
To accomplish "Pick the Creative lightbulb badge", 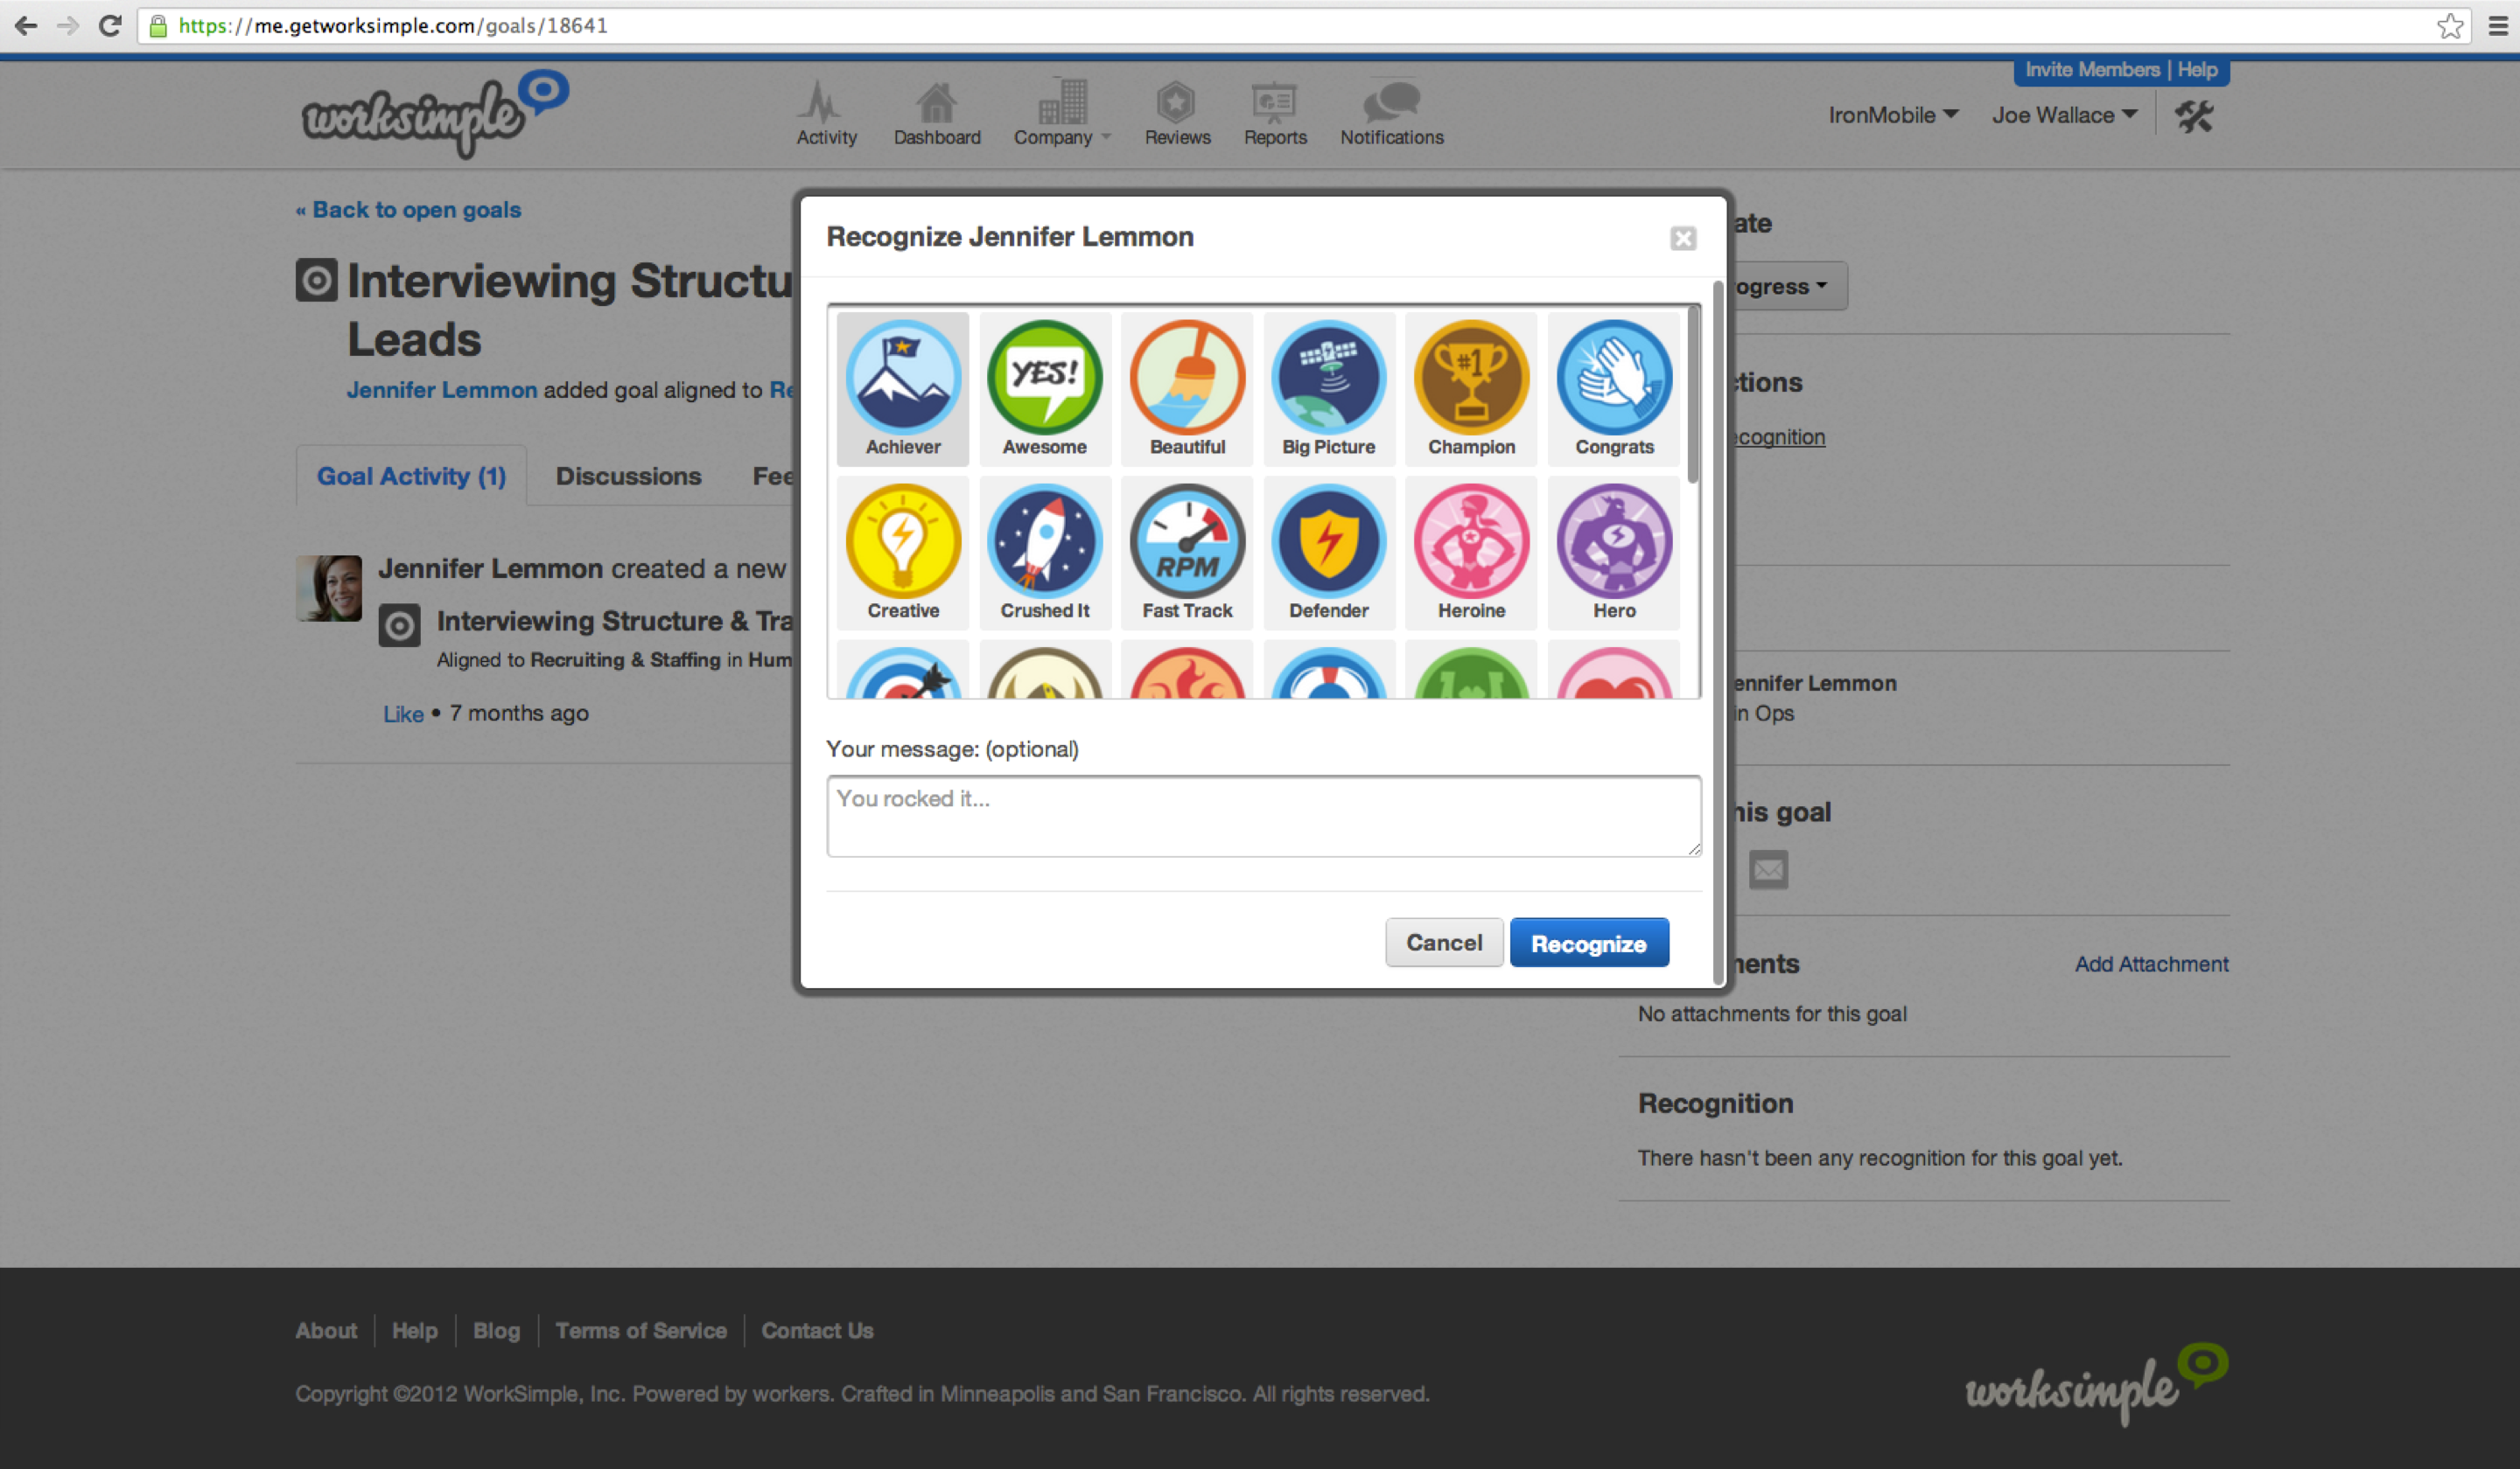I will [x=902, y=551].
